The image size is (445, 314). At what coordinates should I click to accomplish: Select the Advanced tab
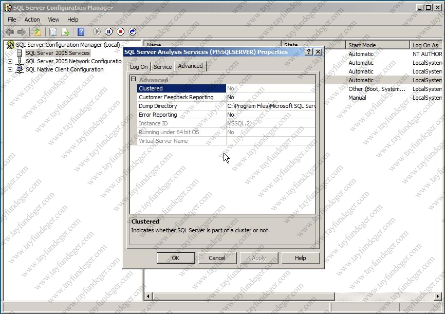pos(191,66)
